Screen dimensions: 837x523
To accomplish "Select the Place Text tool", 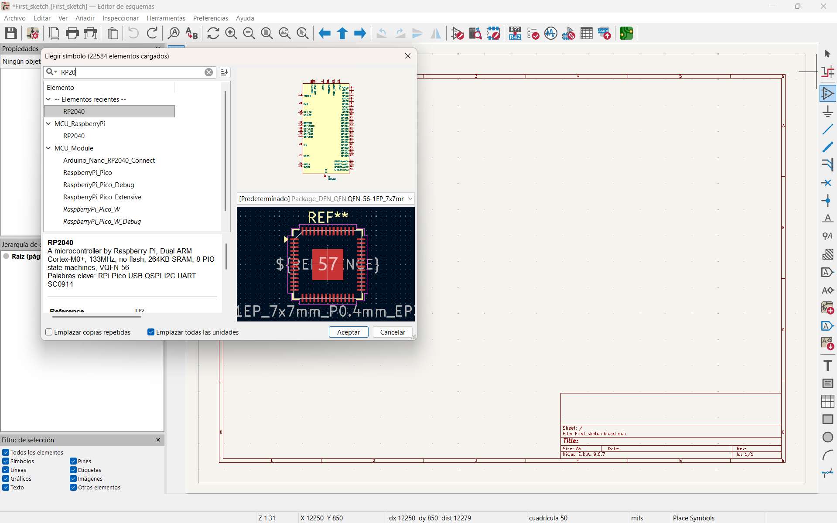I will [827, 366].
